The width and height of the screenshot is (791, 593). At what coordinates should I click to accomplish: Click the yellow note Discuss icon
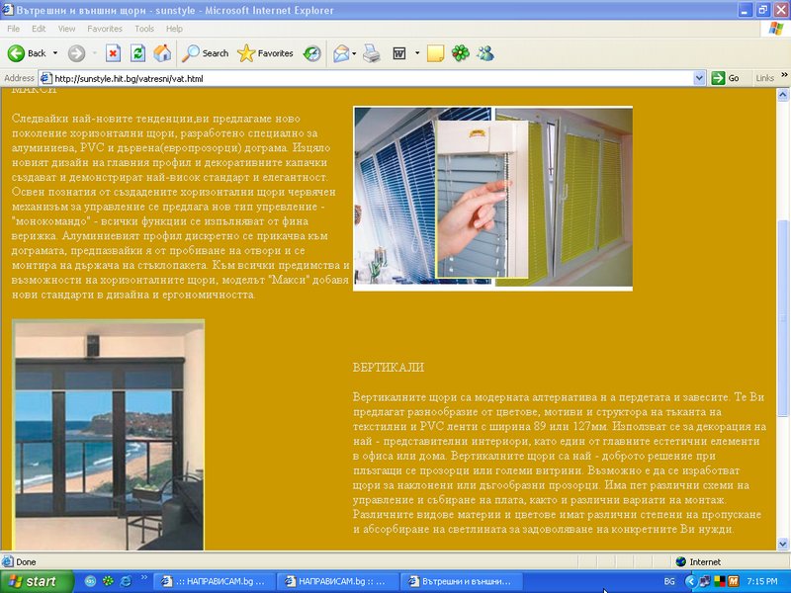[435, 53]
